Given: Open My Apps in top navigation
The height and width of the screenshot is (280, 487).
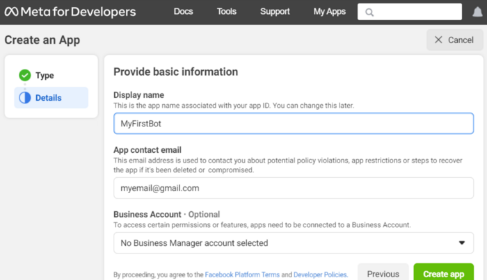Looking at the screenshot, I should tap(329, 12).
